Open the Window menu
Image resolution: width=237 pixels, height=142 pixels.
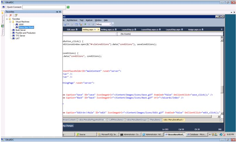tap(98, 20)
